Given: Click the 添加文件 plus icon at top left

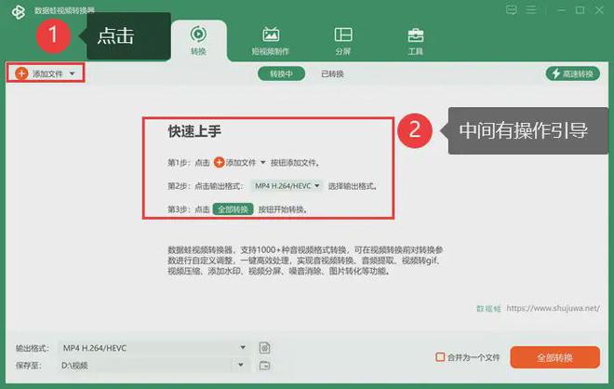Looking at the screenshot, I should coord(21,74).
